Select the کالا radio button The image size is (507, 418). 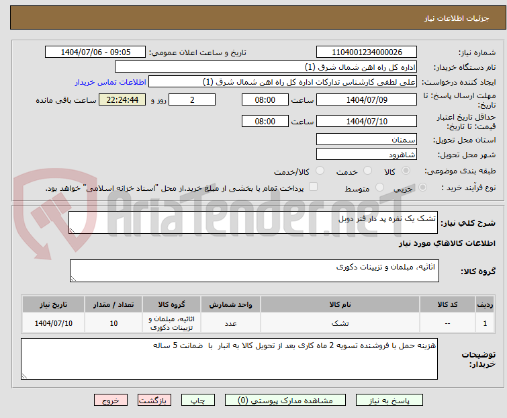[x=406, y=171]
